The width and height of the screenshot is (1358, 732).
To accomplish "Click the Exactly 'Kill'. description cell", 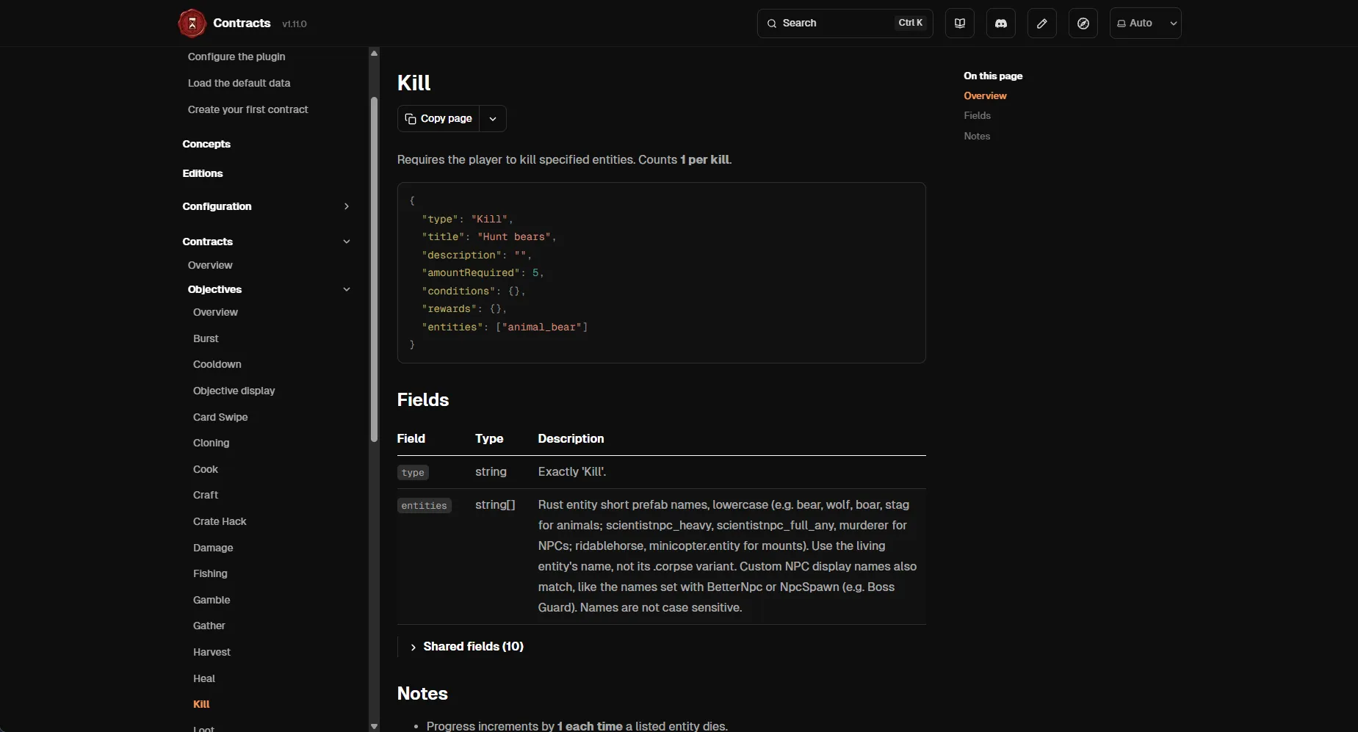I will (572, 472).
